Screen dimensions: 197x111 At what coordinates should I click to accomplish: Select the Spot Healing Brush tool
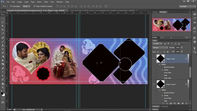pyautogui.click(x=3, y=38)
